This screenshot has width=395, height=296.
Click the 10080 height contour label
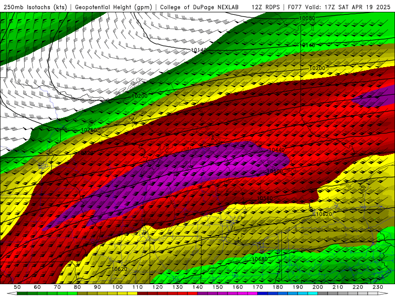pyautogui.click(x=307, y=18)
